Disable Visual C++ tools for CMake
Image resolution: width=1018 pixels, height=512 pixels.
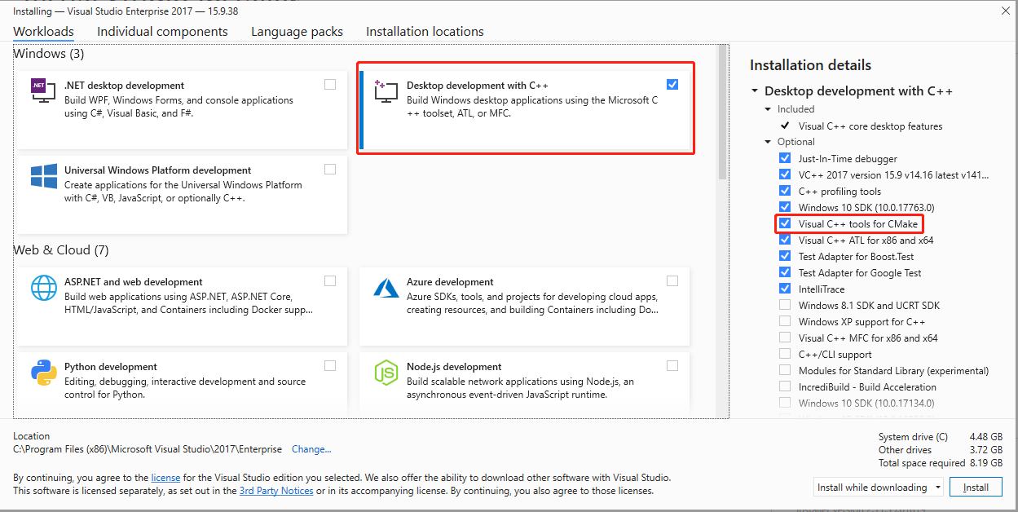(784, 223)
